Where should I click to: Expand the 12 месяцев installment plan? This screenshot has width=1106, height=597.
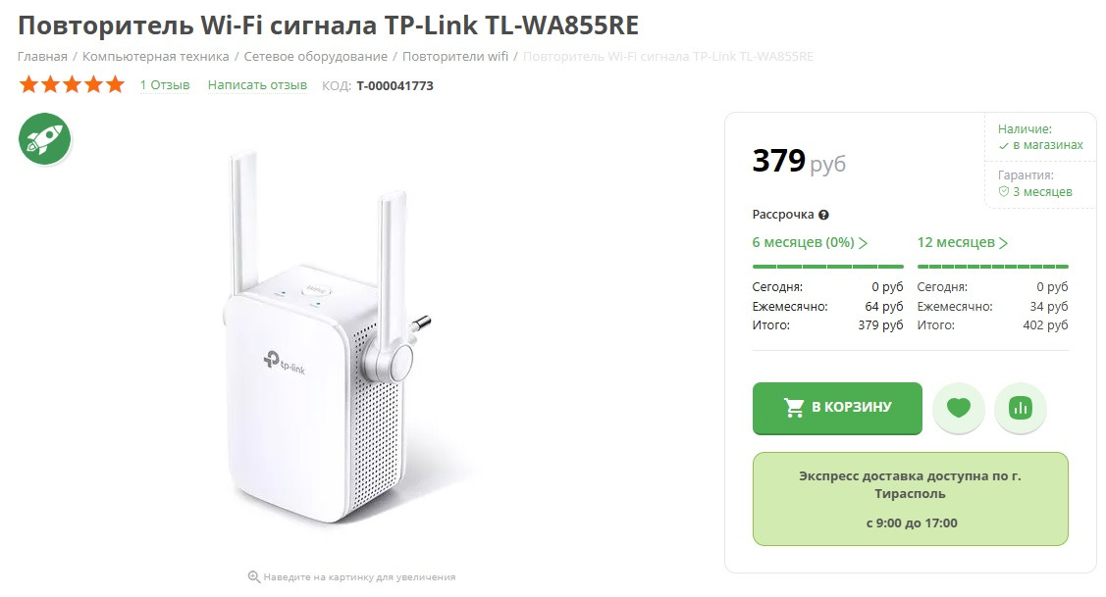click(x=963, y=242)
